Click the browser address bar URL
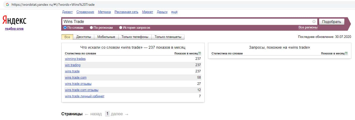Screen dimensions: 355x120 coord(53,4)
